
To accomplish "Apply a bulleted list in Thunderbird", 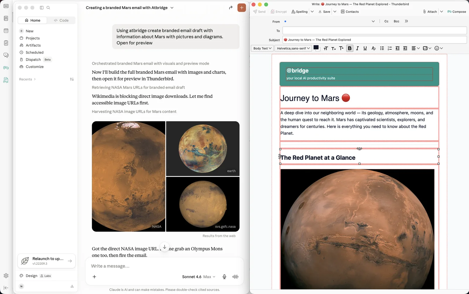I will tap(382, 48).
